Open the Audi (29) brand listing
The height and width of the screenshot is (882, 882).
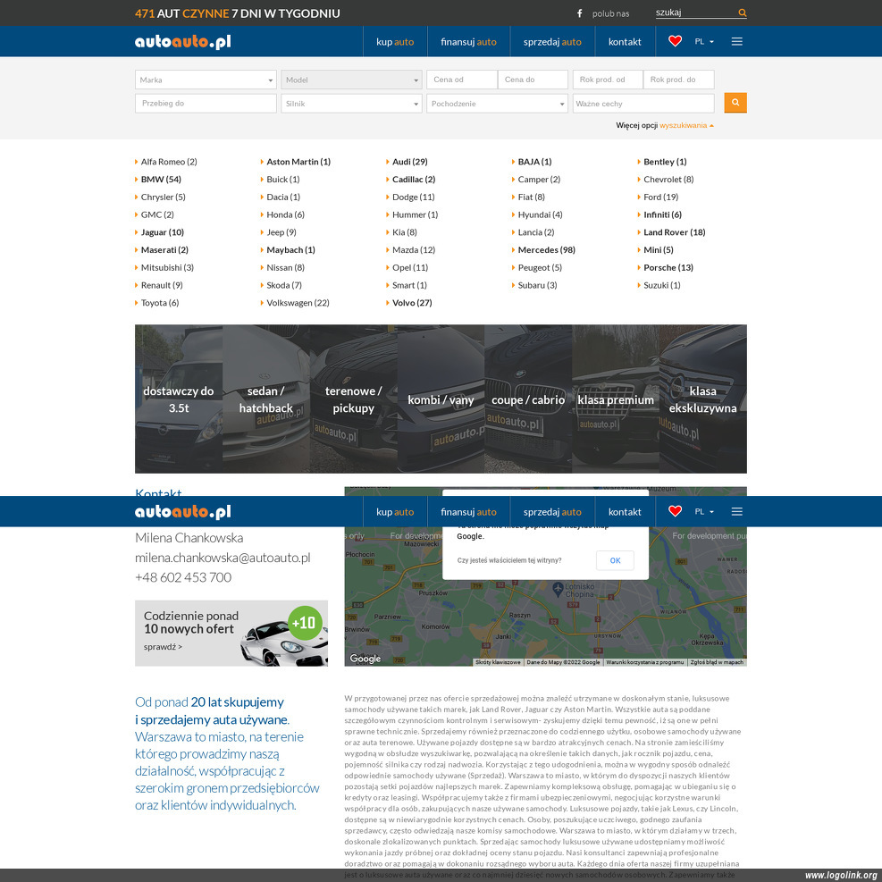pos(409,162)
